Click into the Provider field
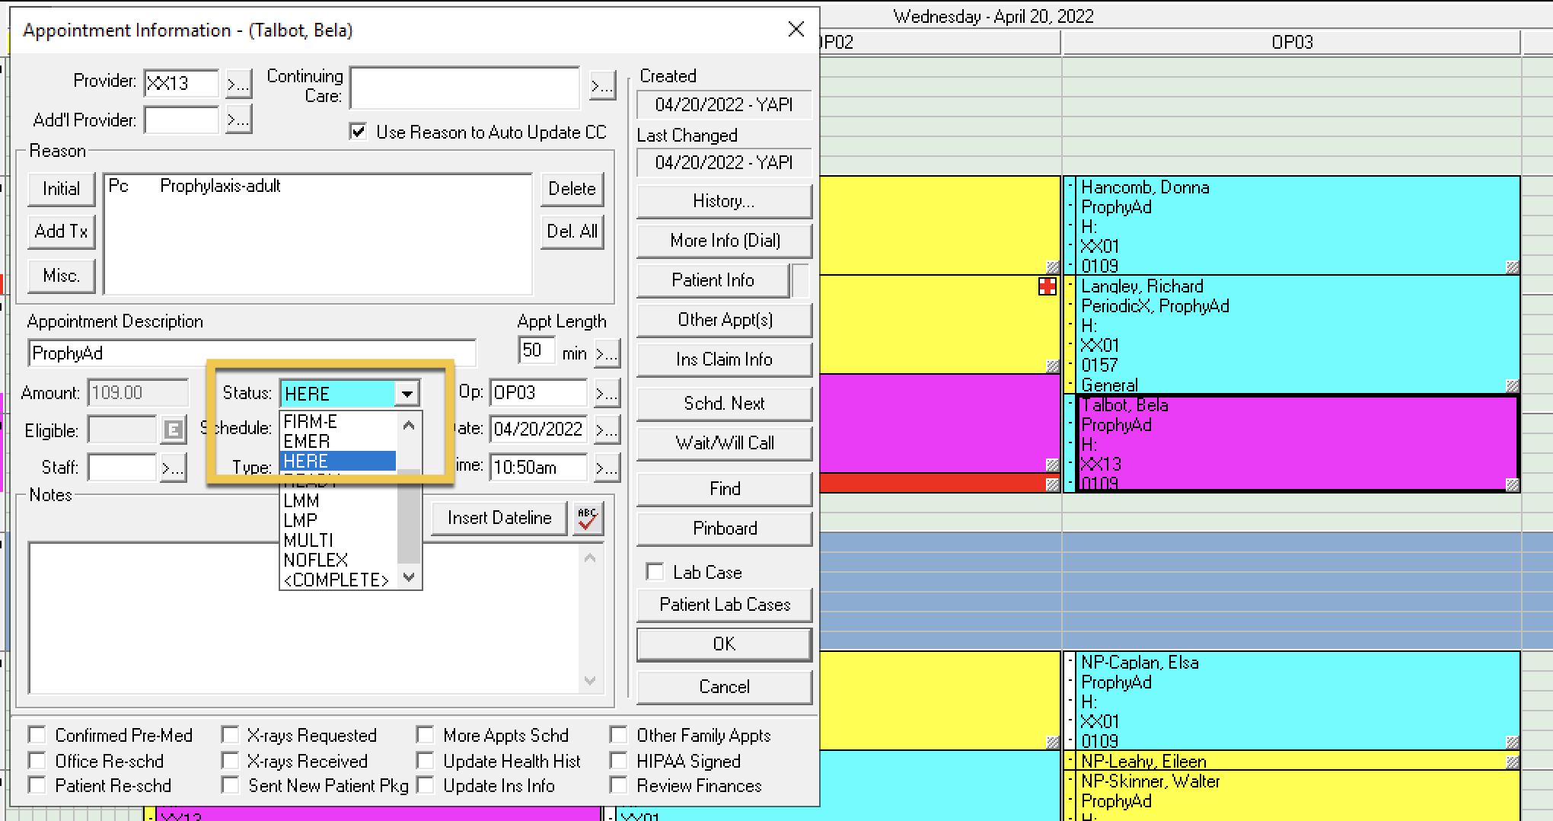The height and width of the screenshot is (821, 1553). click(x=181, y=83)
